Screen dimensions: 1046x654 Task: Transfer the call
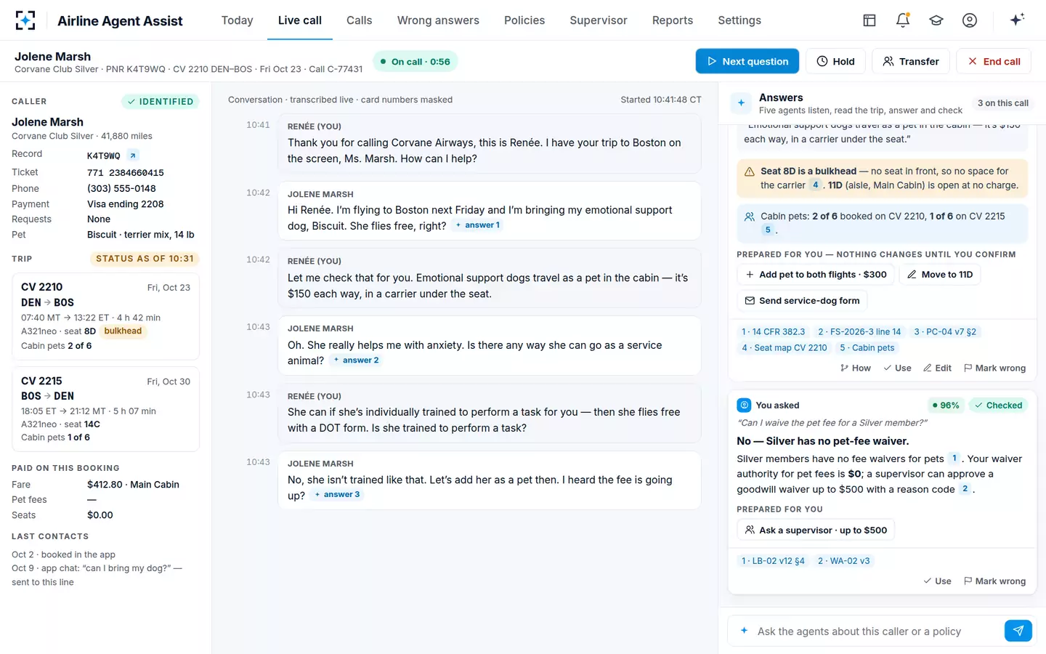click(x=911, y=62)
